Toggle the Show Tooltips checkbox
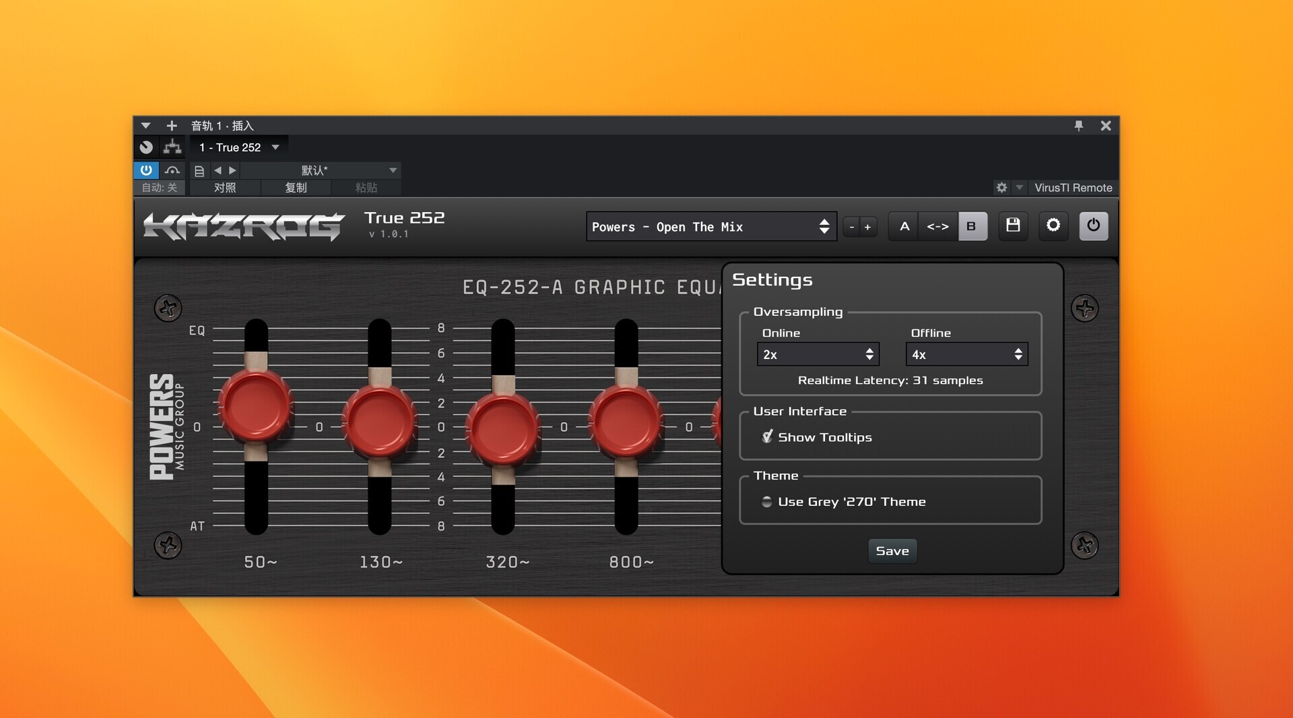Screen dimensions: 1293x718 pos(767,437)
